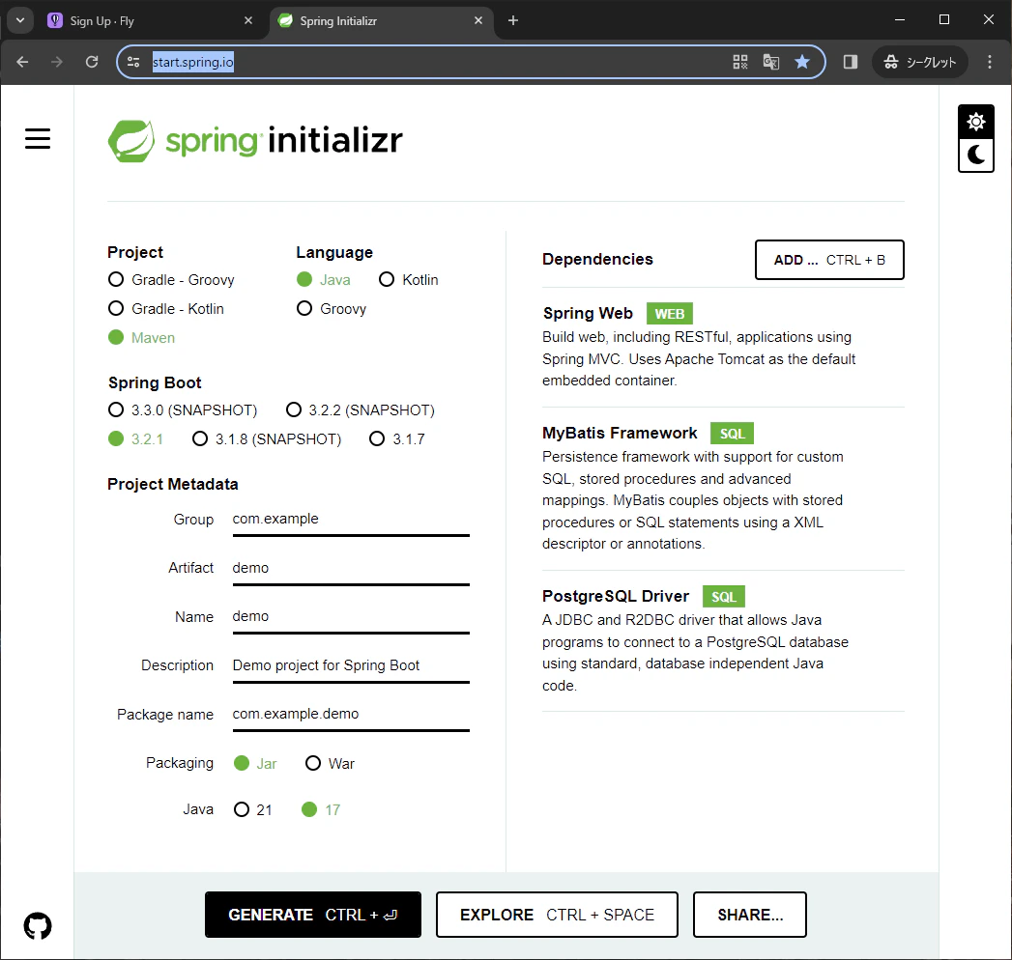Switch to light theme sun icon
The height and width of the screenshot is (960, 1012).
(x=976, y=122)
